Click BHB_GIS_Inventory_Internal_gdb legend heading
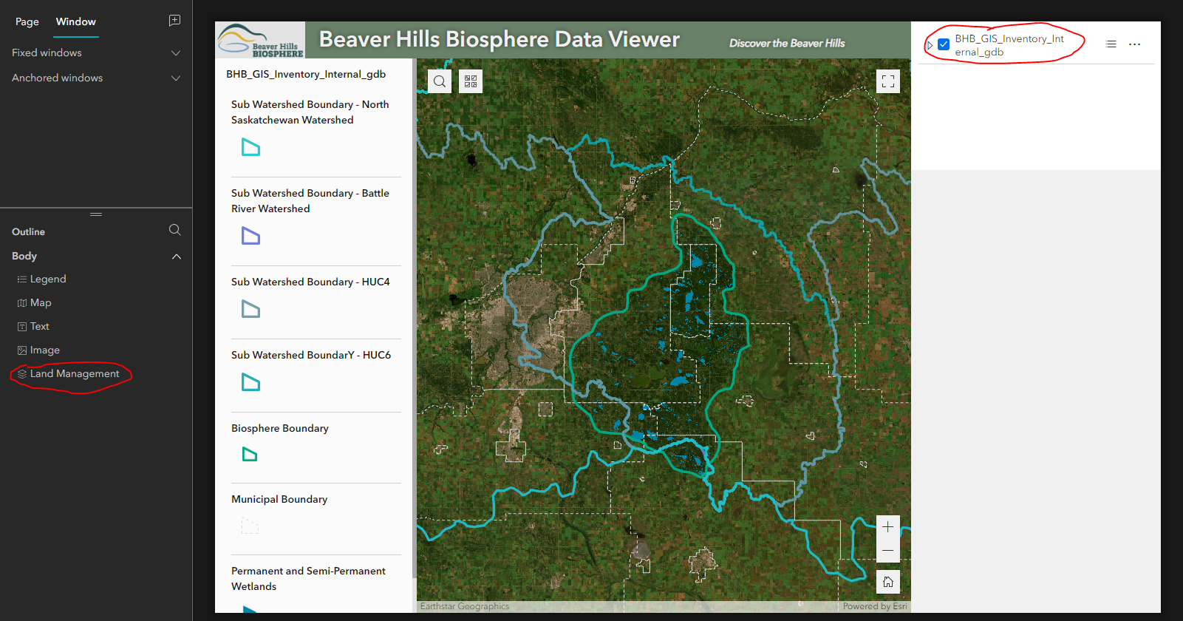This screenshot has height=621, width=1183. point(306,75)
